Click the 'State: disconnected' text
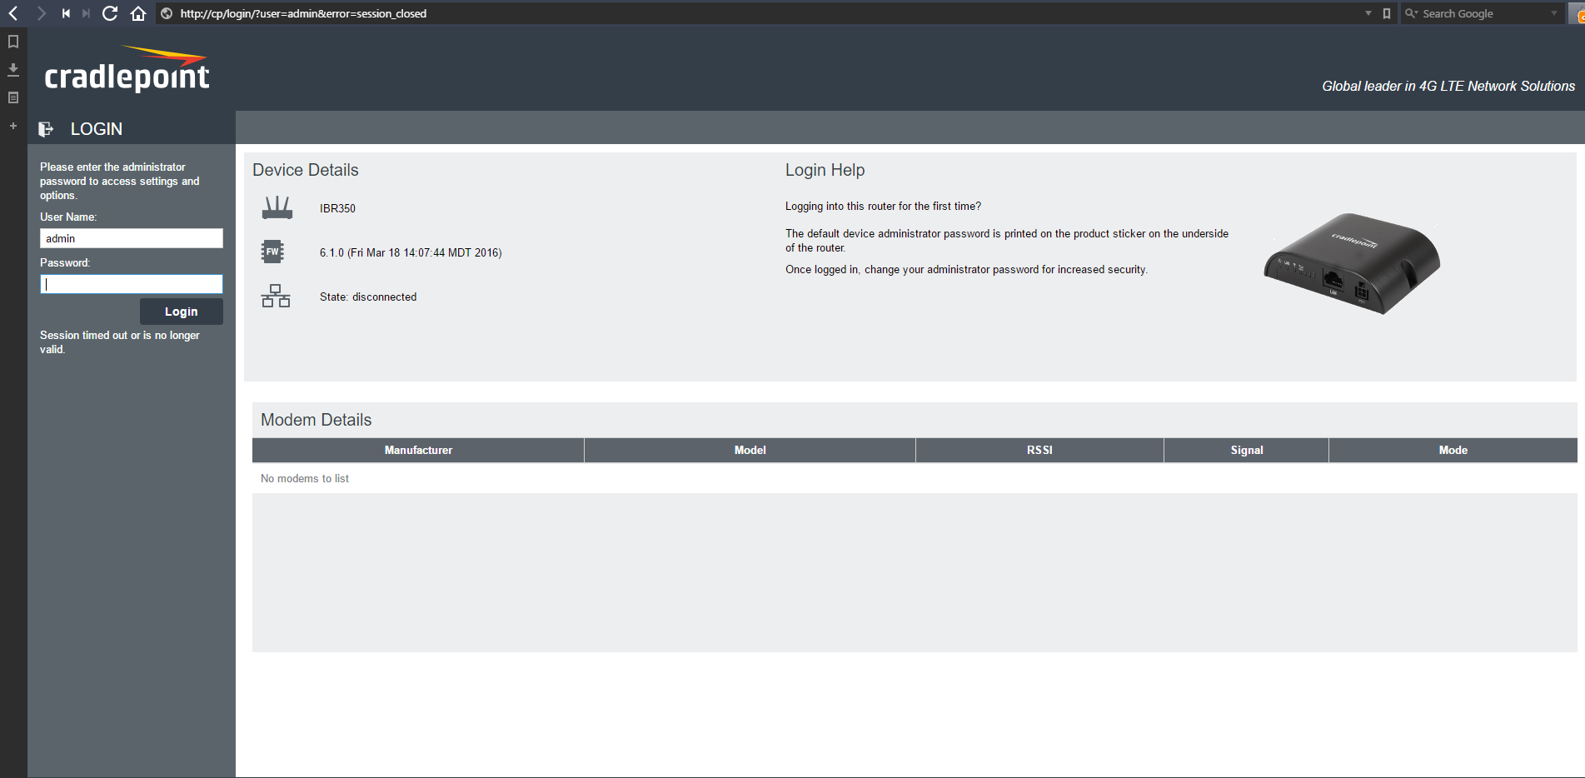 [x=368, y=297]
